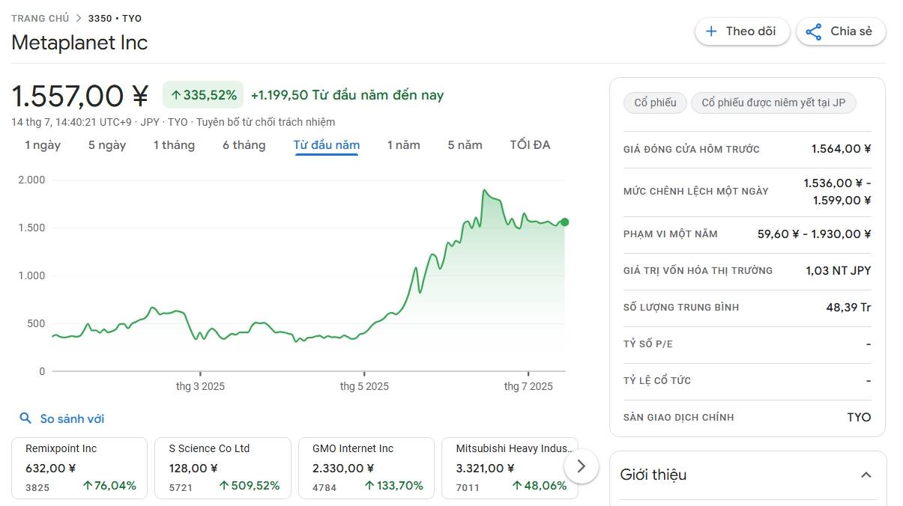Click the 76,04% Remixpoint change

(109, 486)
